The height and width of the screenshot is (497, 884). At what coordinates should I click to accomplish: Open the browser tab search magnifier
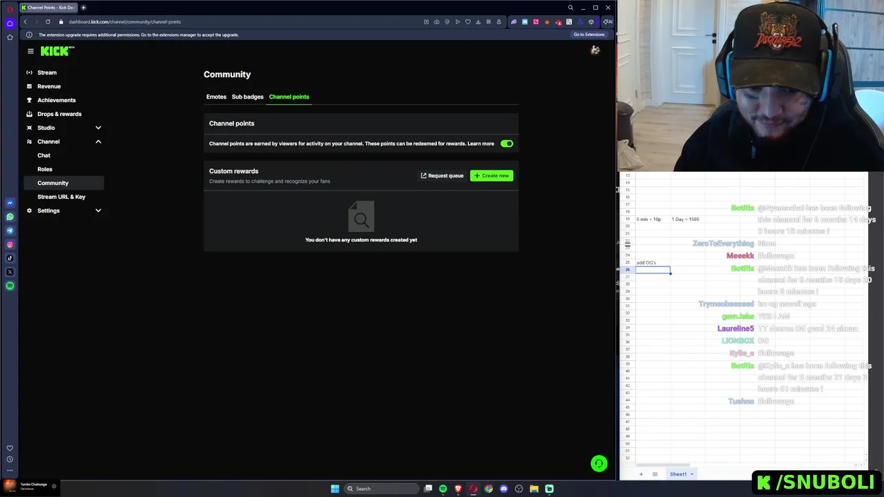(x=570, y=8)
